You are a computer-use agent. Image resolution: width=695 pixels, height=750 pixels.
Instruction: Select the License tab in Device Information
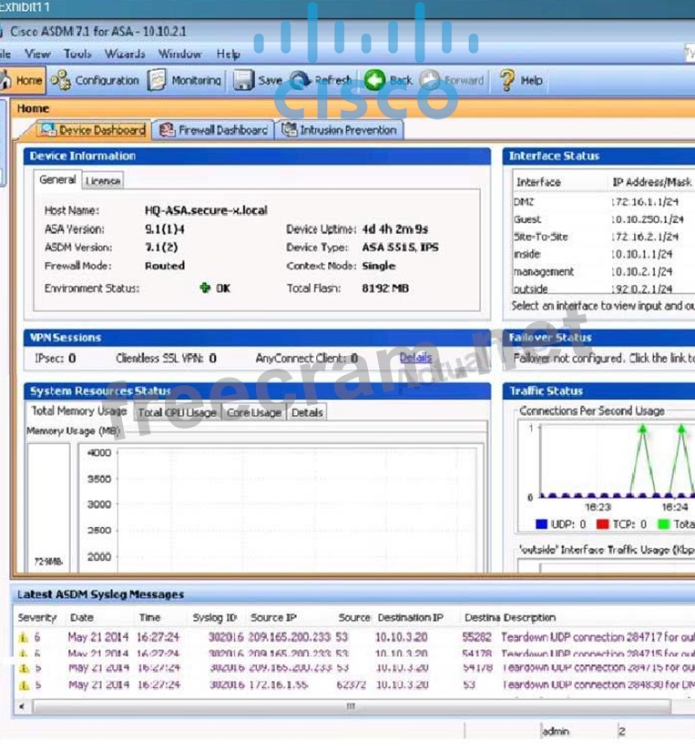(x=103, y=181)
